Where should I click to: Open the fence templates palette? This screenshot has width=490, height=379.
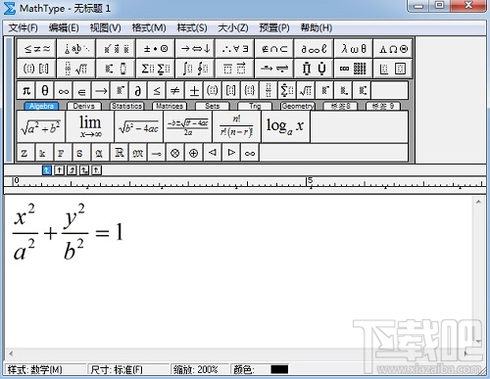[36, 69]
